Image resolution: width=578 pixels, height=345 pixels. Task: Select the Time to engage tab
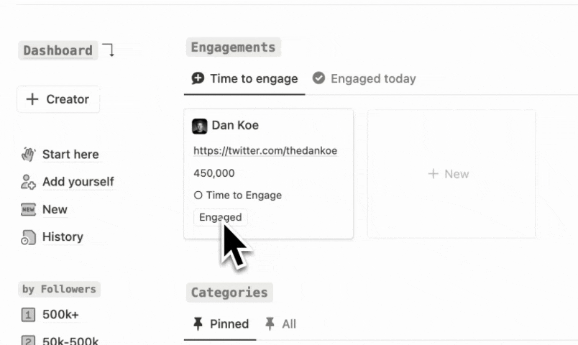pos(244,78)
